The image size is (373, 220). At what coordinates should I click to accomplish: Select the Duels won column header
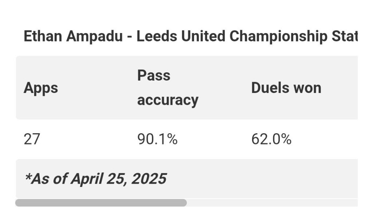tap(286, 88)
